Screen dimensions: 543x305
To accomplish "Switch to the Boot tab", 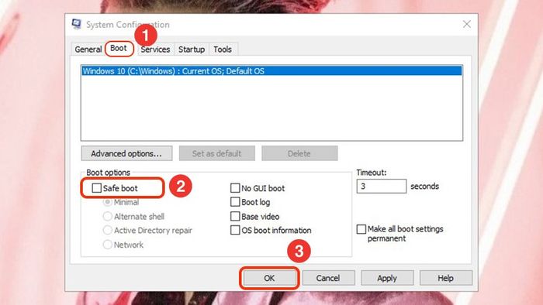I will coord(119,48).
